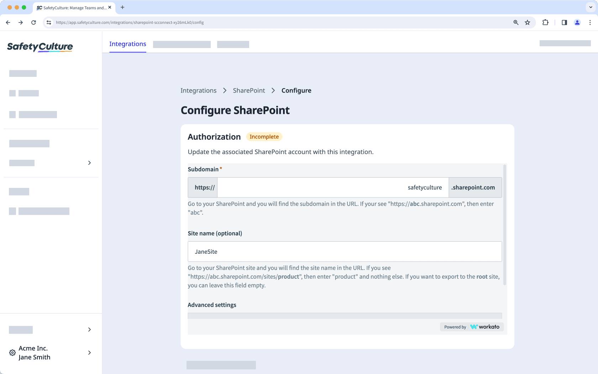Select the SafetyCulture browser tab
598x374 pixels.
[x=71, y=7]
